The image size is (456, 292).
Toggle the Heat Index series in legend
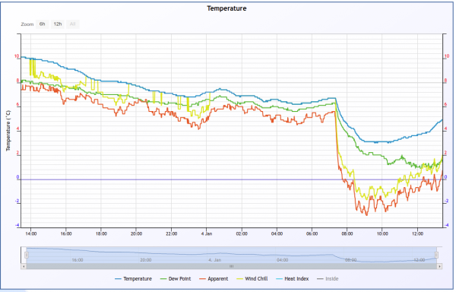point(293,278)
